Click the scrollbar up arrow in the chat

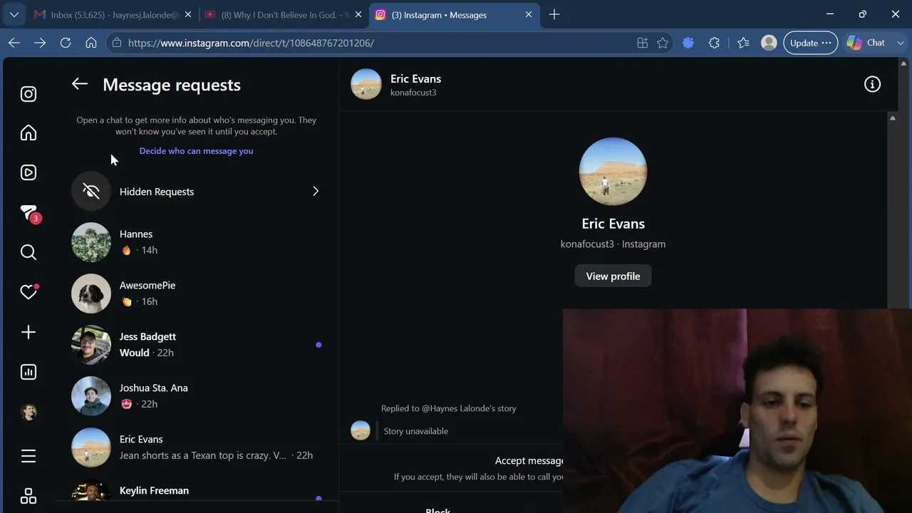click(x=892, y=118)
